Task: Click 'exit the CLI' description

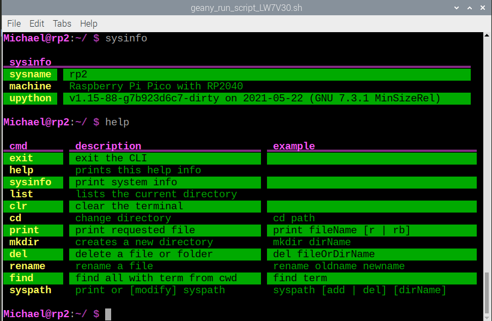Action: click(x=111, y=158)
